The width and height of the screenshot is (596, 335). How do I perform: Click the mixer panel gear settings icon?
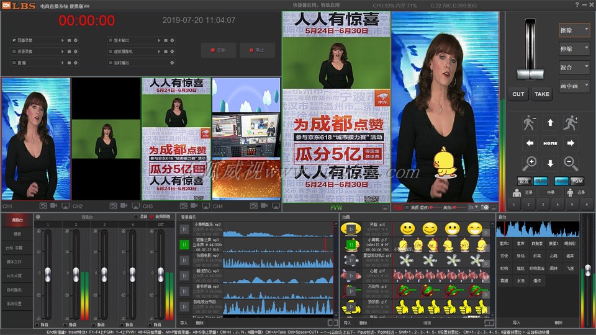click(x=38, y=217)
